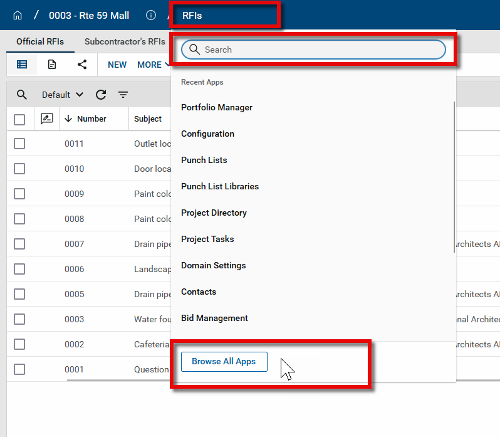
Task: Click the NEW button
Action: (x=117, y=65)
